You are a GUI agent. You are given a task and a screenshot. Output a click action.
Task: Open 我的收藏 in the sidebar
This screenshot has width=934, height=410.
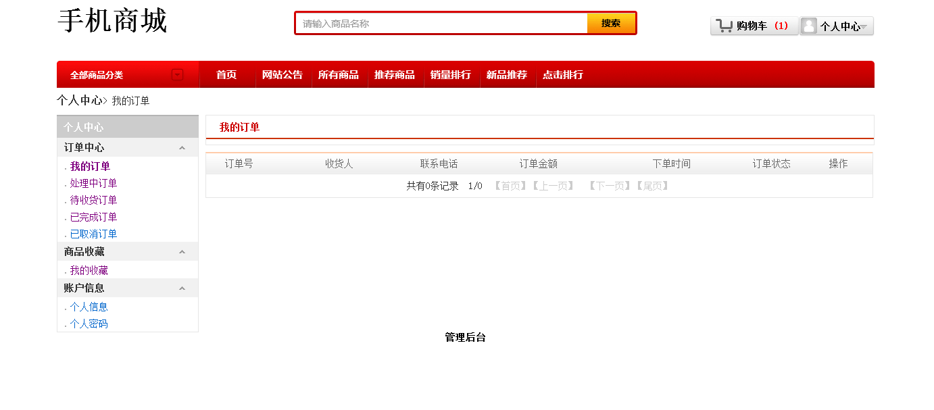(89, 270)
